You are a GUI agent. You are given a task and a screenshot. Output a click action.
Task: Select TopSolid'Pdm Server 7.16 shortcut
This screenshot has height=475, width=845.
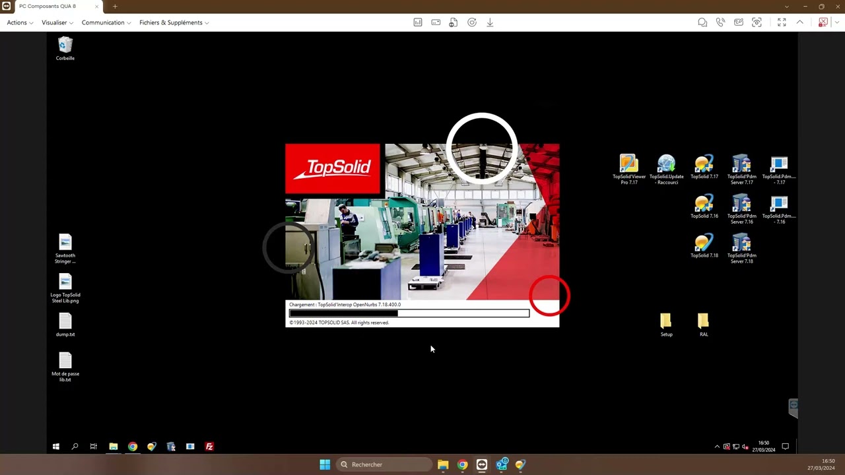[x=741, y=209]
